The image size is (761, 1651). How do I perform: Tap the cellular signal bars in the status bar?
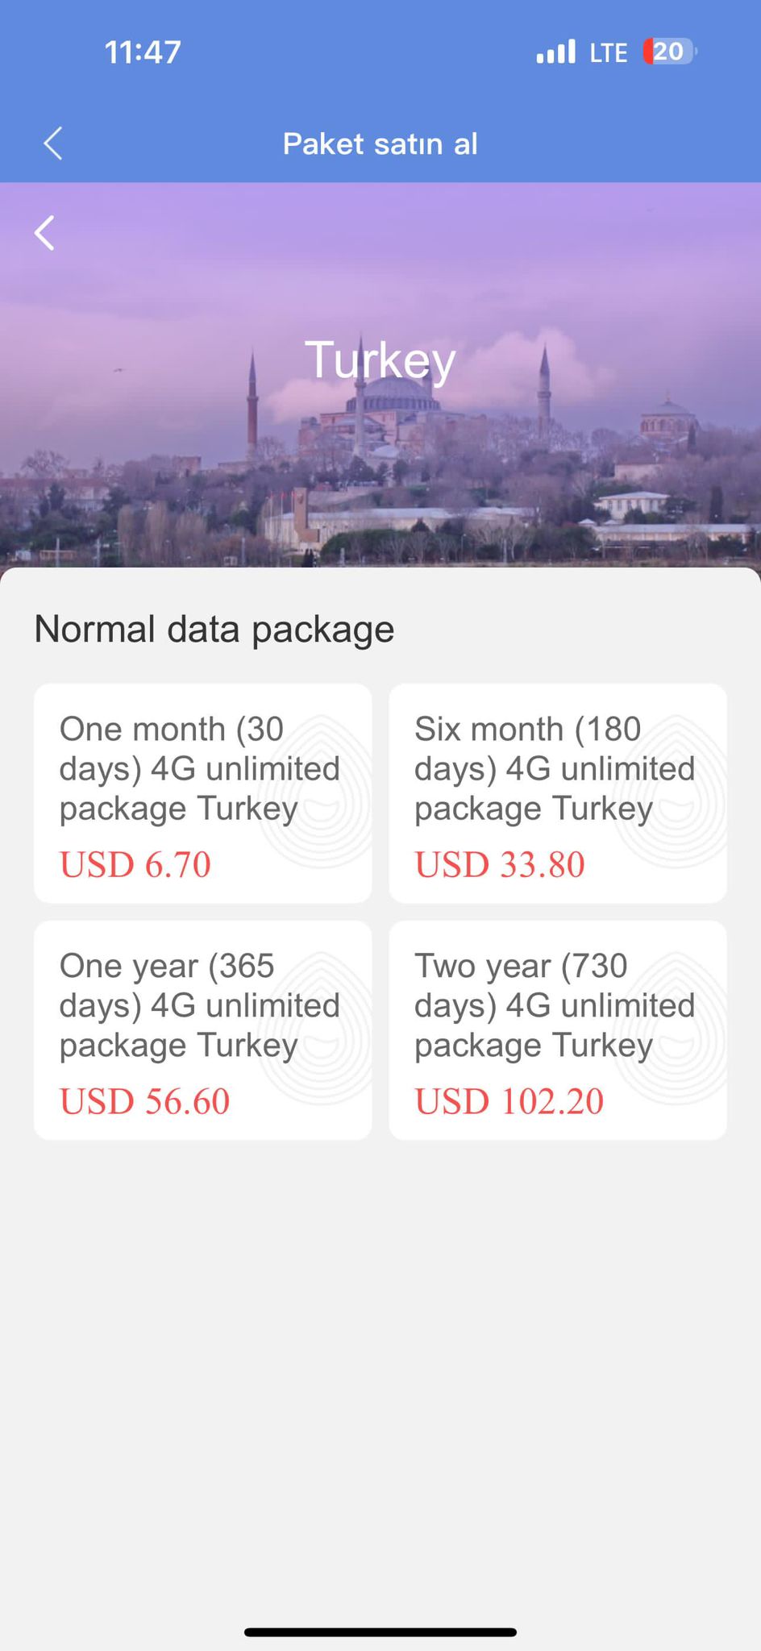(555, 52)
